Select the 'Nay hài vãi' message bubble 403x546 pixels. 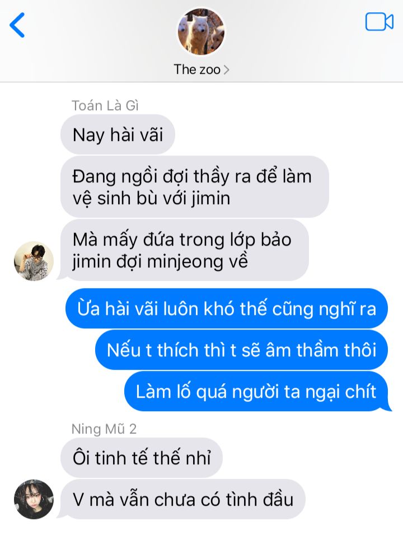[118, 134]
